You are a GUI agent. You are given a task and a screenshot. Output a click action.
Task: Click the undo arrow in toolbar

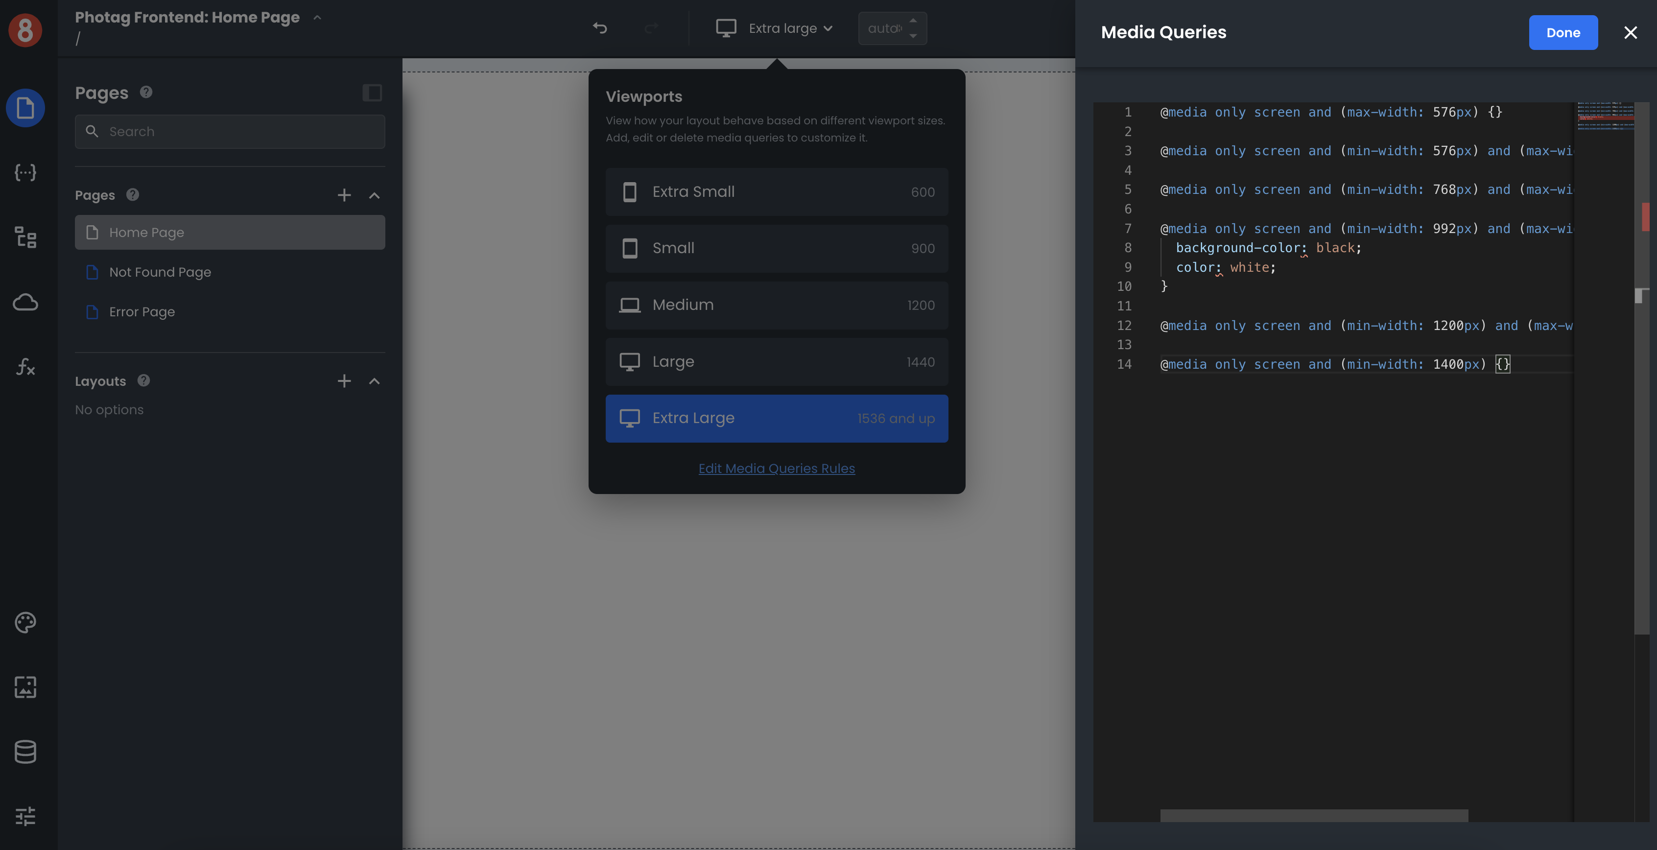click(599, 28)
